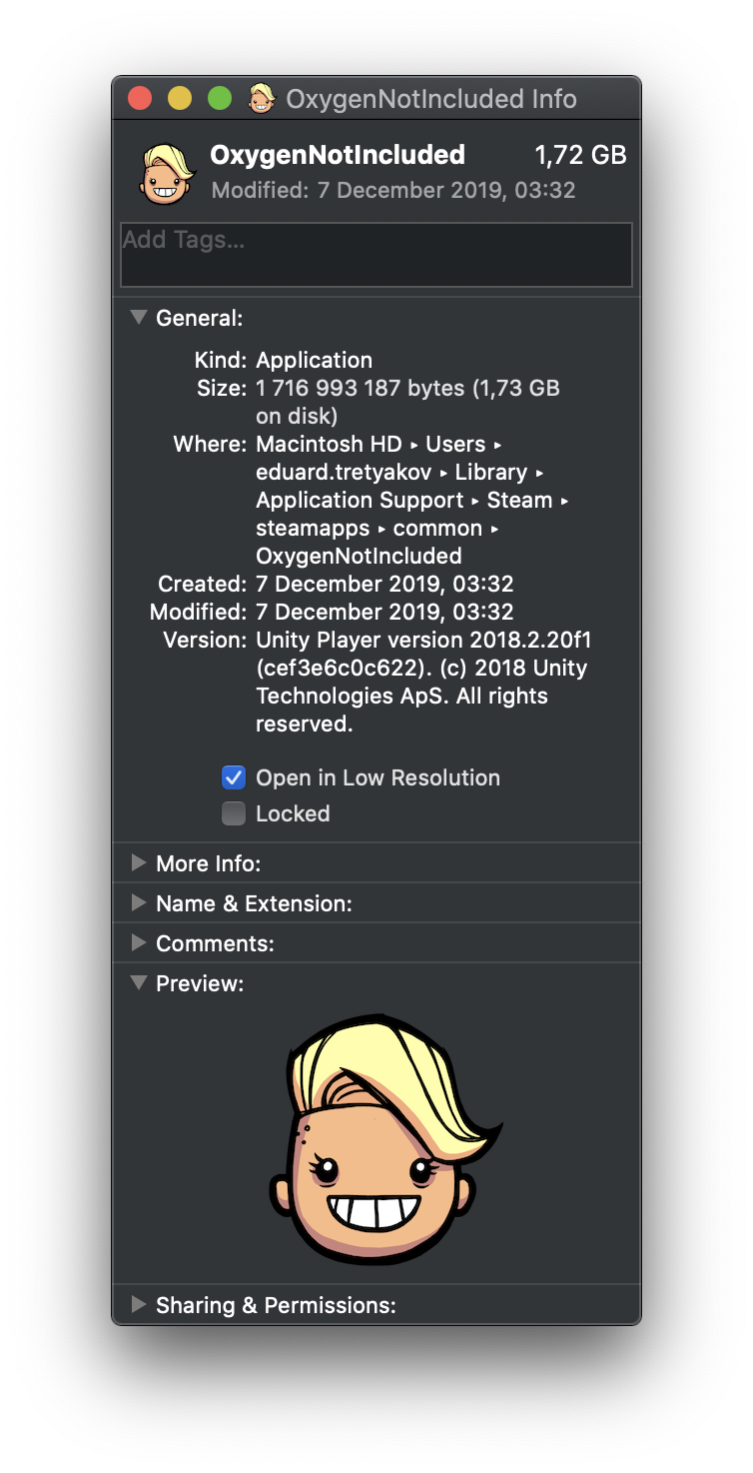753x1473 pixels.
Task: Click the 1,72 GB size label
Action: tap(581, 155)
